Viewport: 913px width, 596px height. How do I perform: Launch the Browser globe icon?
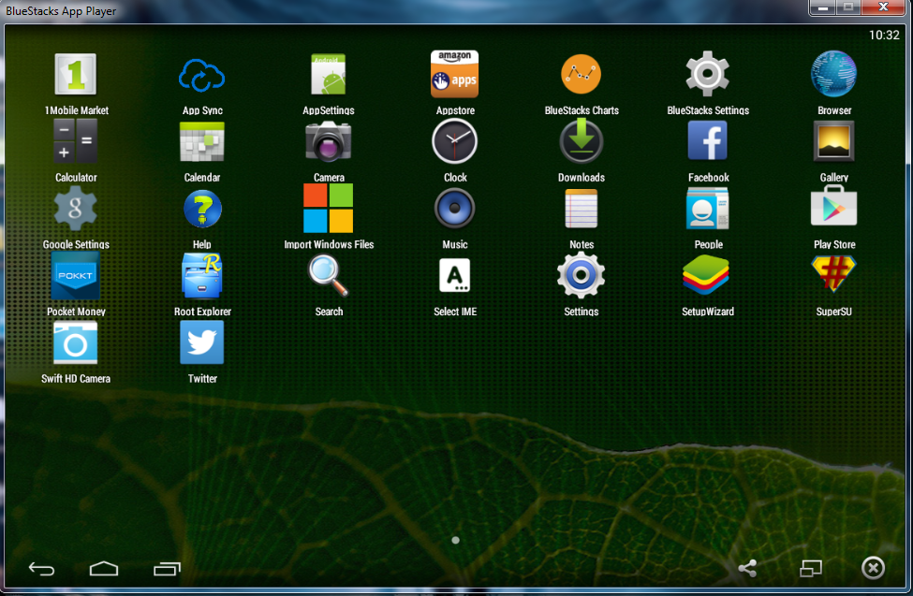833,74
